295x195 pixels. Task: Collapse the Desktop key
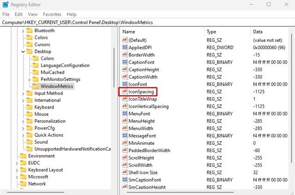[x=23, y=52]
